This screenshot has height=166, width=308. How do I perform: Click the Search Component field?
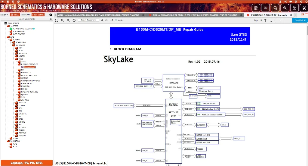point(88,20)
